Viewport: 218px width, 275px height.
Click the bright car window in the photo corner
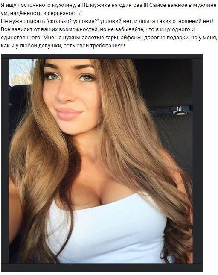[x=20, y=72]
